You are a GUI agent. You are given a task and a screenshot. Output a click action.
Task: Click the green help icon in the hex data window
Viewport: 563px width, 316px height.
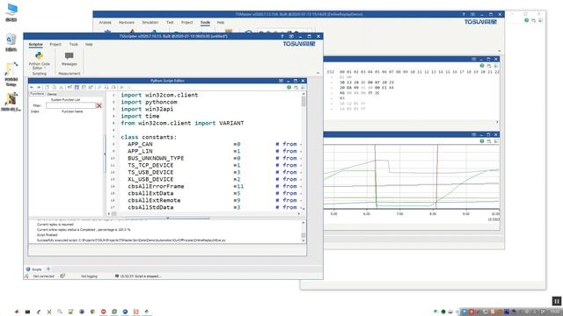(x=482, y=66)
